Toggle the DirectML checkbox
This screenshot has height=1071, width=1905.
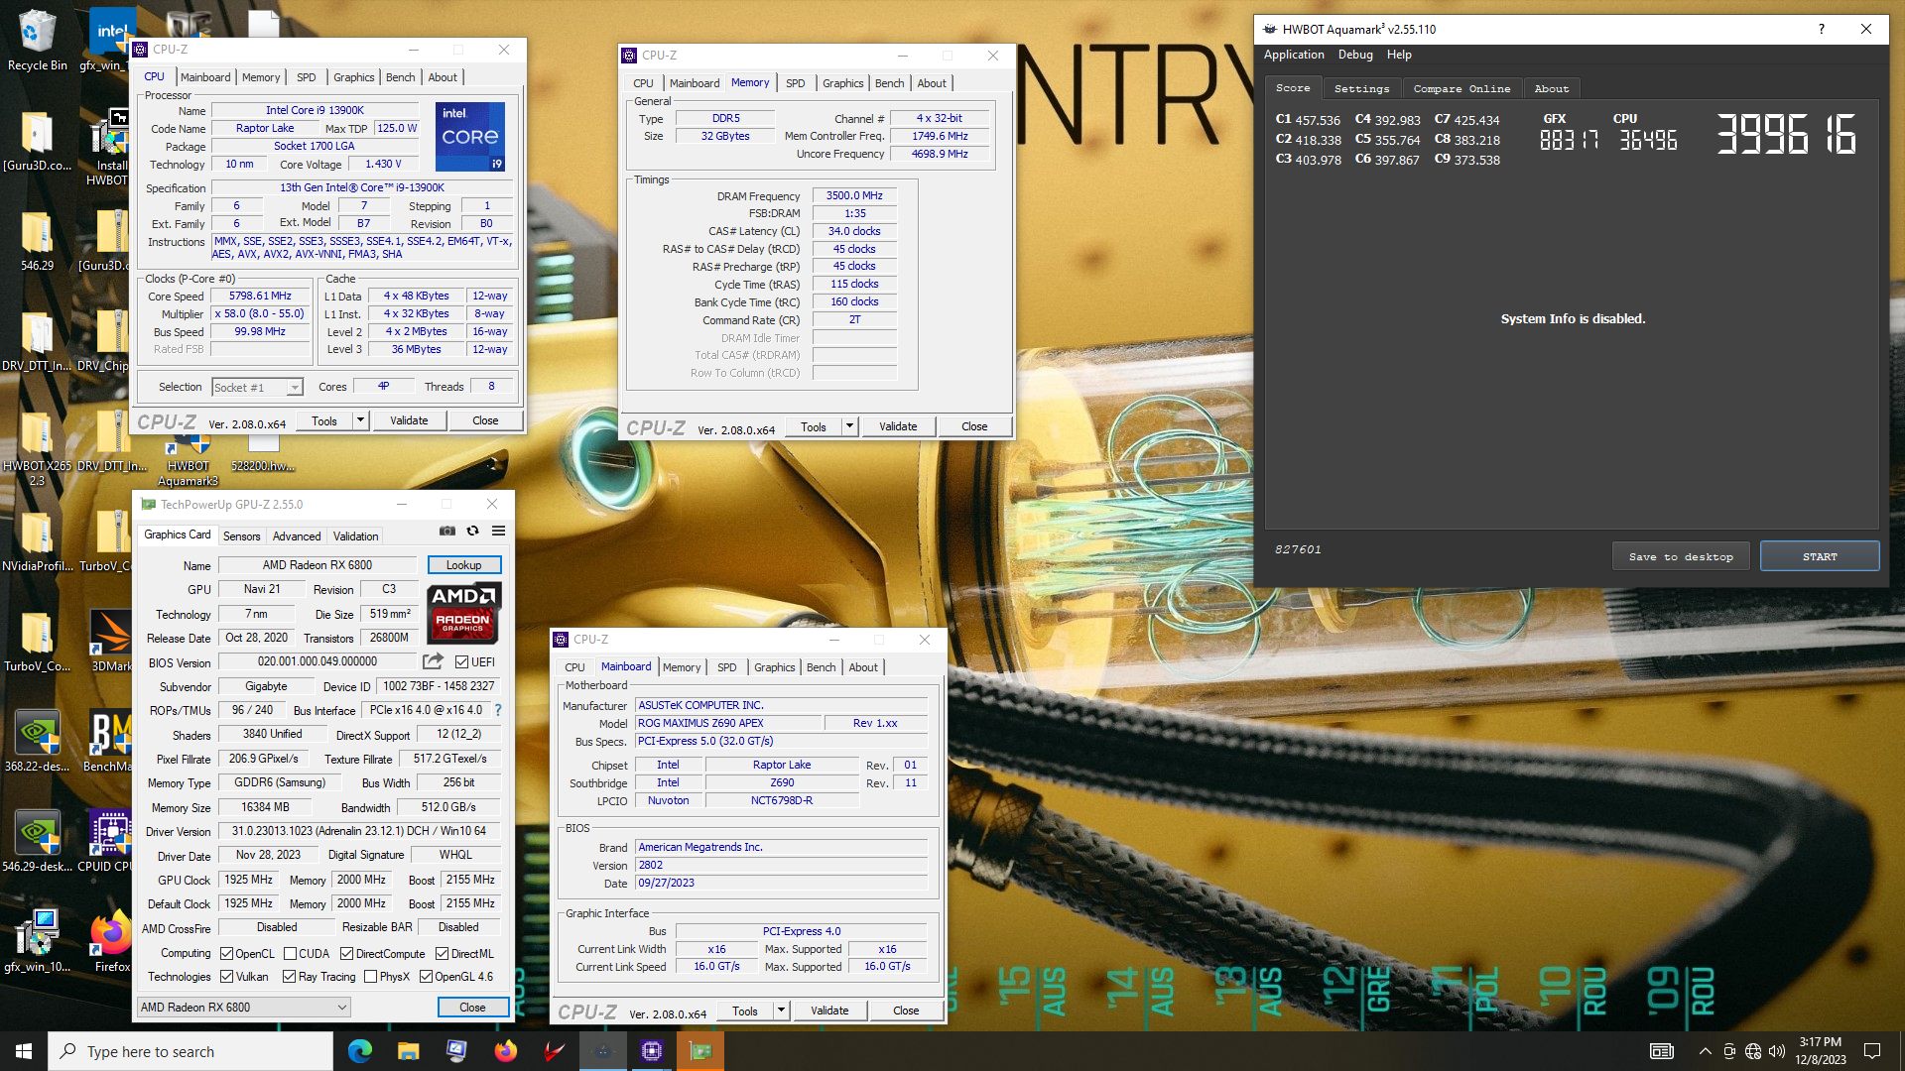(442, 953)
